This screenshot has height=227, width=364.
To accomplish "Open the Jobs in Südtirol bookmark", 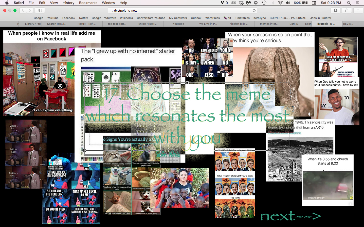I will point(320,18).
